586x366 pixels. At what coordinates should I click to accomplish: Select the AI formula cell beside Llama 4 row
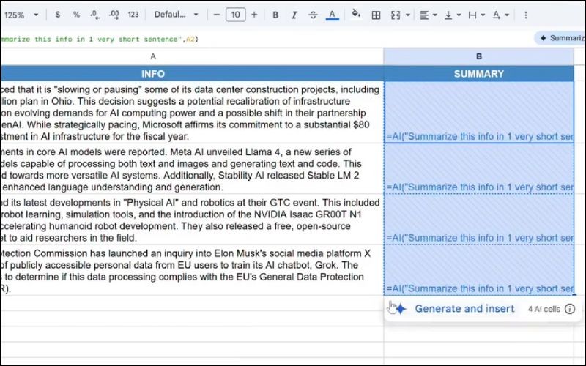point(479,169)
